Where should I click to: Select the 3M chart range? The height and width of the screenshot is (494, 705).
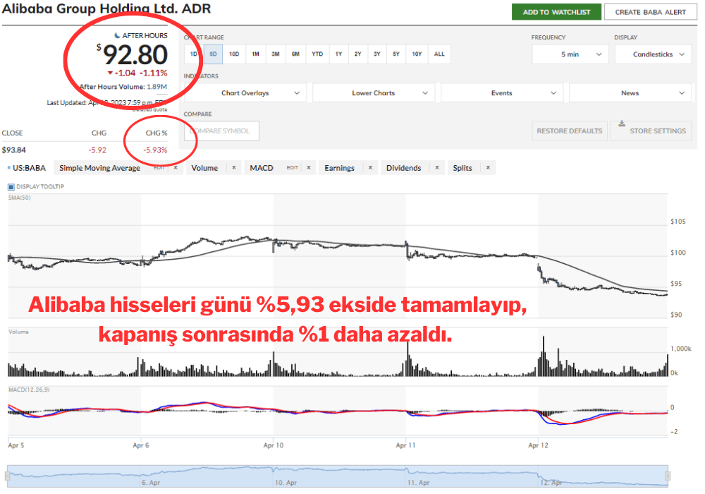tap(276, 54)
